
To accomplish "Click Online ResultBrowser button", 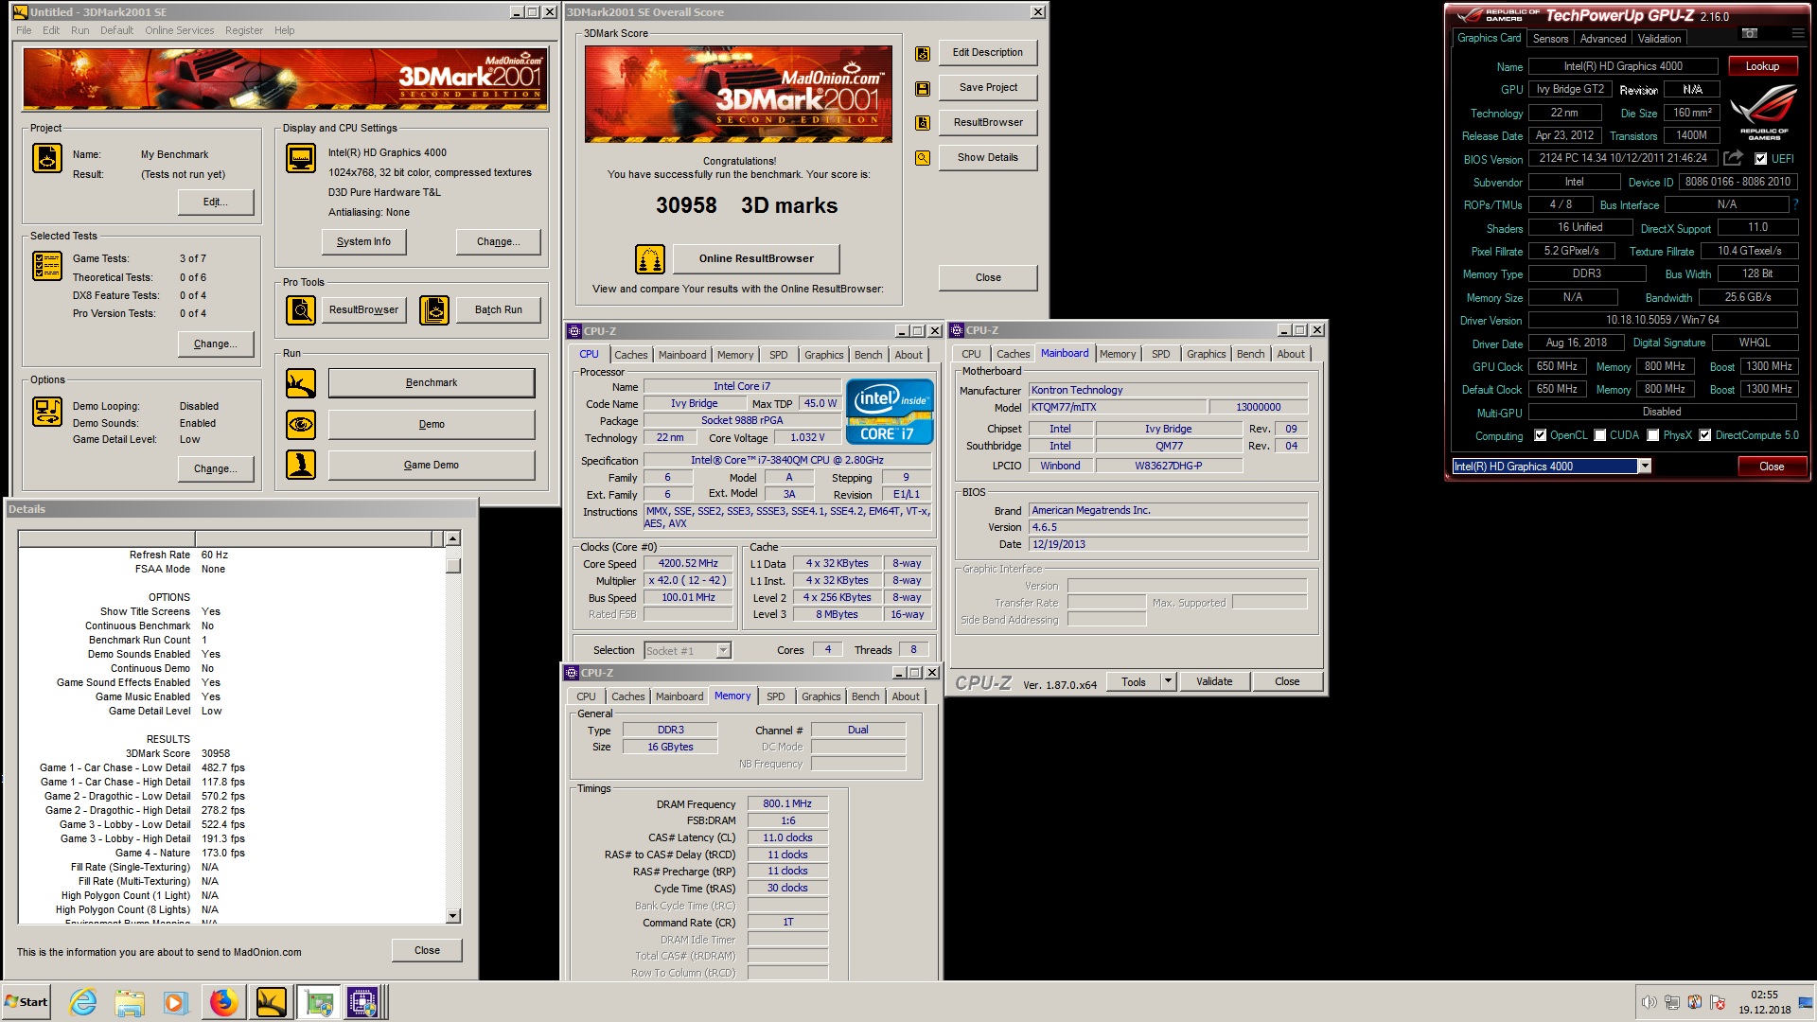I will click(x=756, y=258).
